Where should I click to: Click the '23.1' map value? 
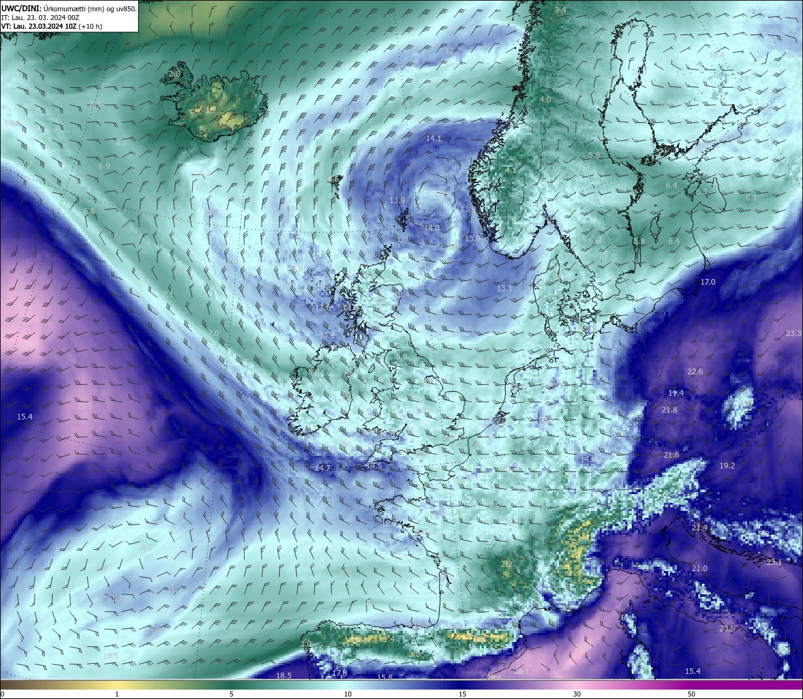point(774,562)
